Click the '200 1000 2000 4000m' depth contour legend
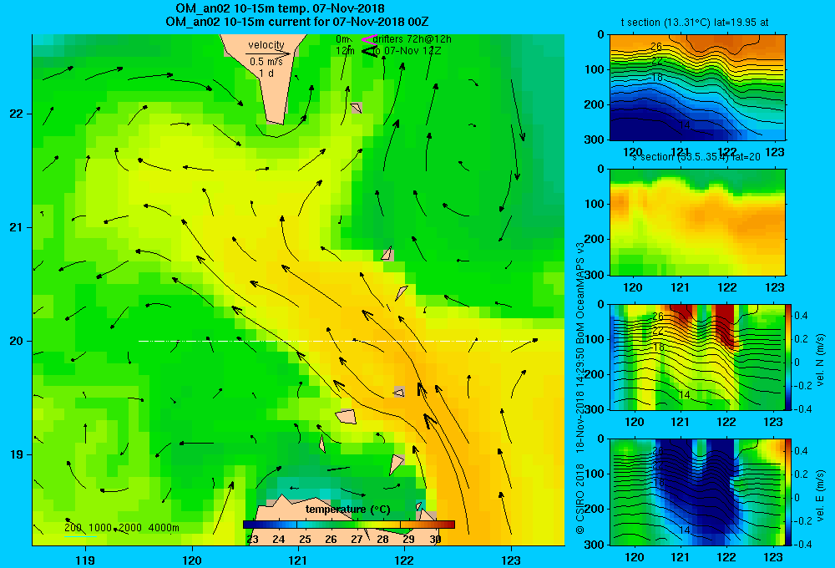Viewport: 835px width, 568px height. (x=122, y=528)
